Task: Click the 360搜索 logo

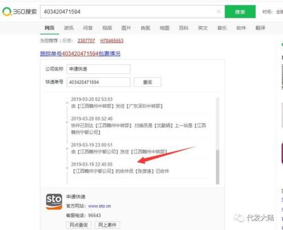Action: [x=19, y=12]
